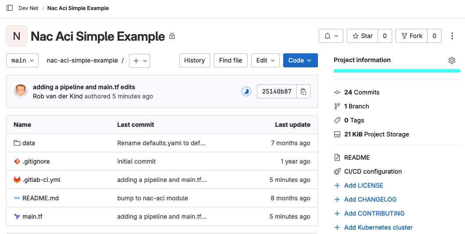Star this project
Viewport: 465px width, 234px height.
click(x=362, y=36)
